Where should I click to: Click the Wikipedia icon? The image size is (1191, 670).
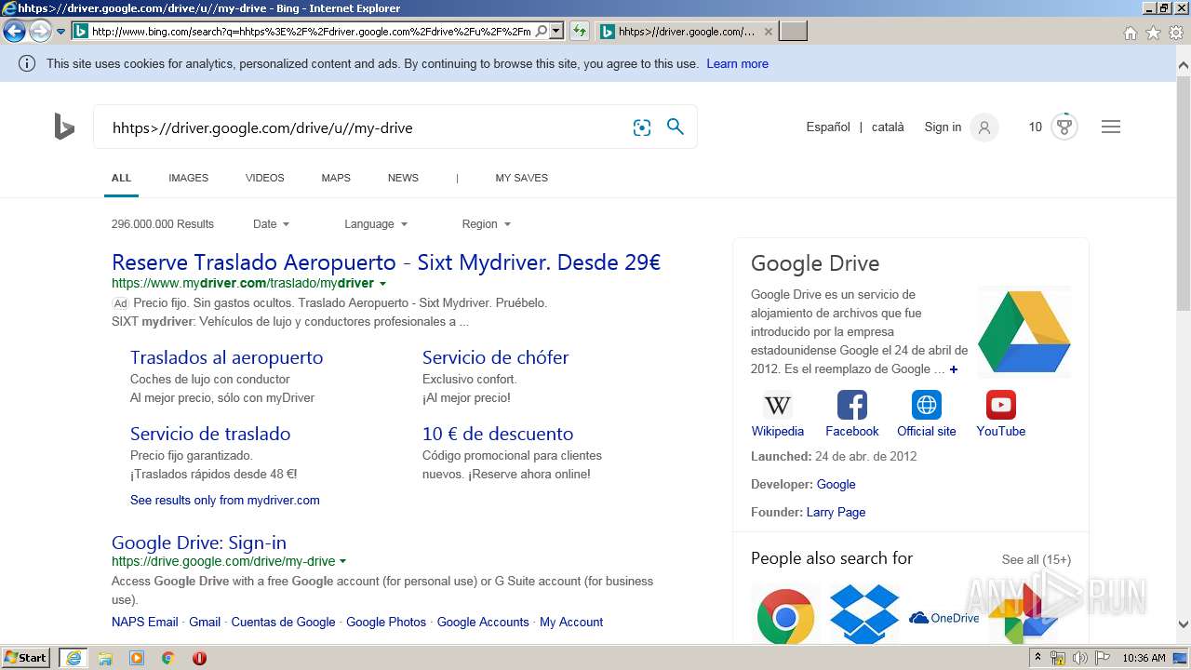pyautogui.click(x=778, y=405)
